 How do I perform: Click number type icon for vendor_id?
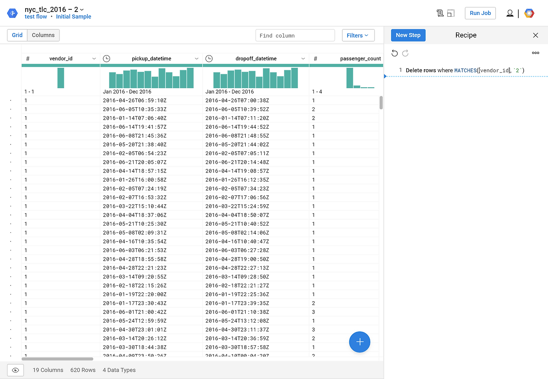tap(28, 59)
